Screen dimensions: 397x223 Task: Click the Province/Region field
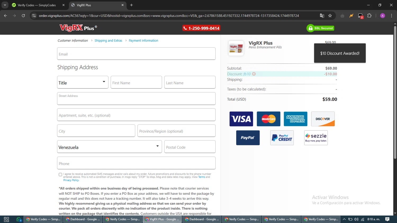tap(177, 131)
